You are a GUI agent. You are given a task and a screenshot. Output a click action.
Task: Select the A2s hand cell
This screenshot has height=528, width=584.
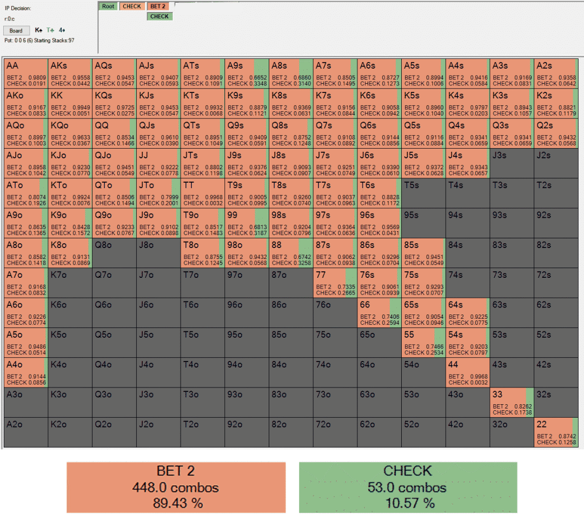(556, 73)
